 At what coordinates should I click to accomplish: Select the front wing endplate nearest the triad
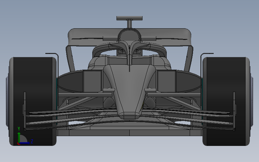[25, 111]
